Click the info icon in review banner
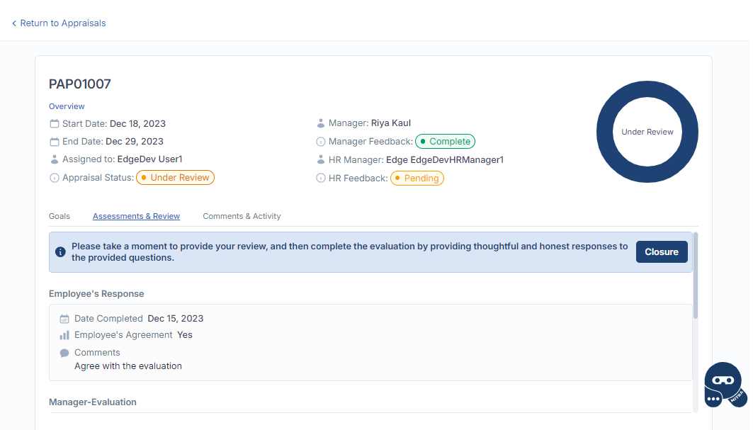The image size is (753, 430). click(x=61, y=252)
